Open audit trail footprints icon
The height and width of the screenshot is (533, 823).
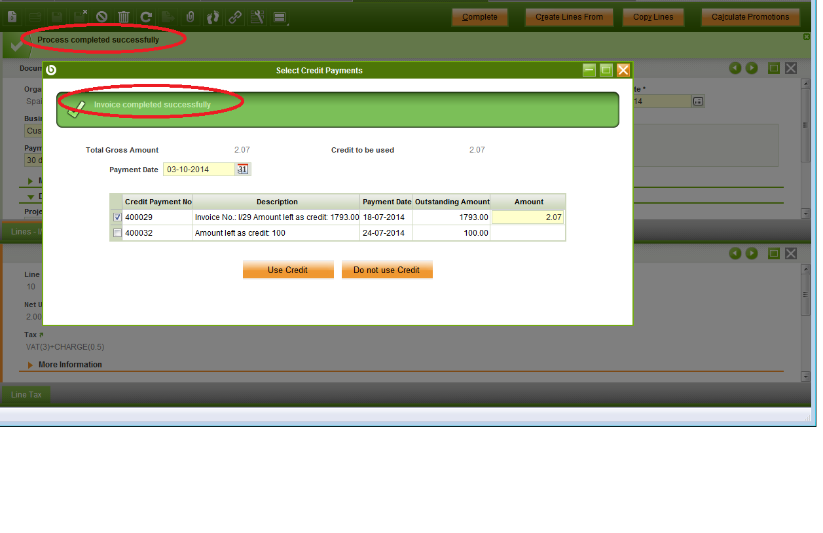point(213,17)
